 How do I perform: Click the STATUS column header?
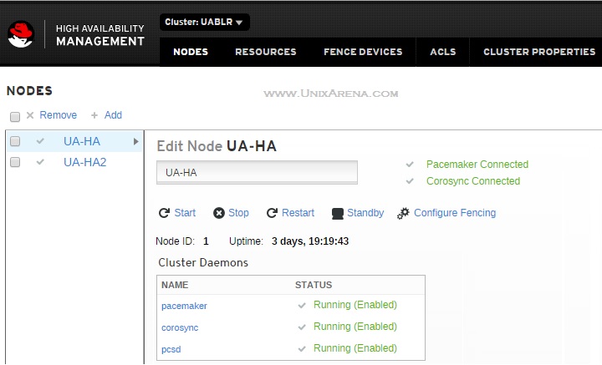tap(314, 285)
